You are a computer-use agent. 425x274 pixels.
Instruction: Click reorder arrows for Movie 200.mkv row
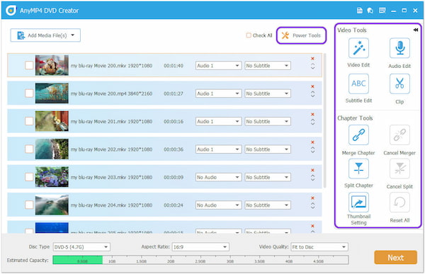(312, 67)
